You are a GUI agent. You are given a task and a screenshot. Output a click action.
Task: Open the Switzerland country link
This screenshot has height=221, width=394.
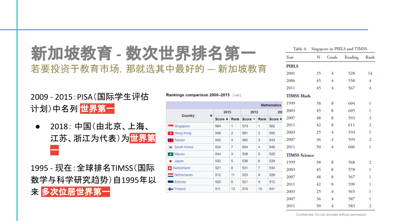(x=181, y=168)
